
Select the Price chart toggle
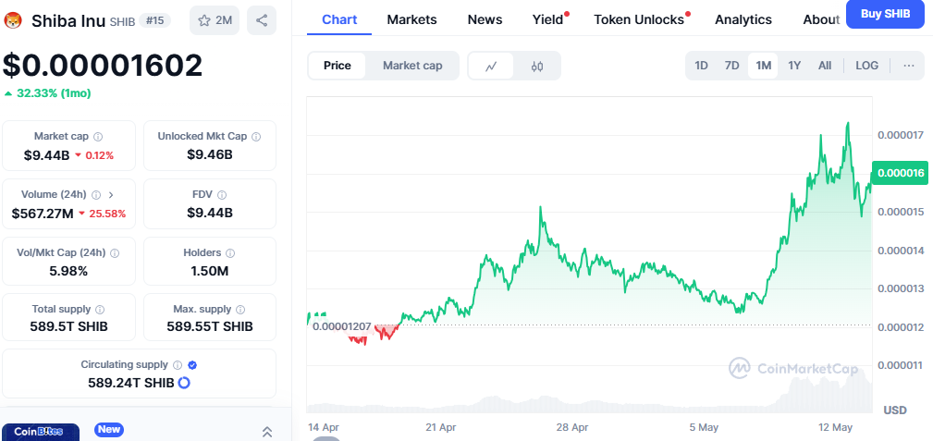[x=338, y=66]
